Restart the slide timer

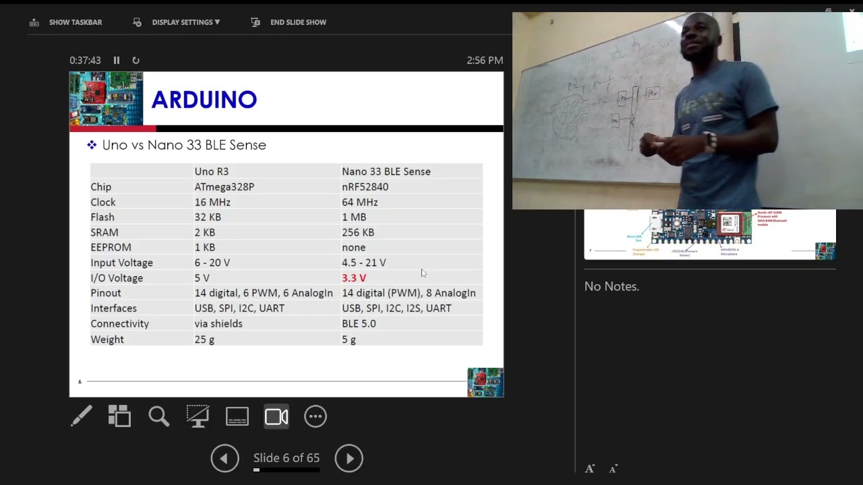click(136, 61)
